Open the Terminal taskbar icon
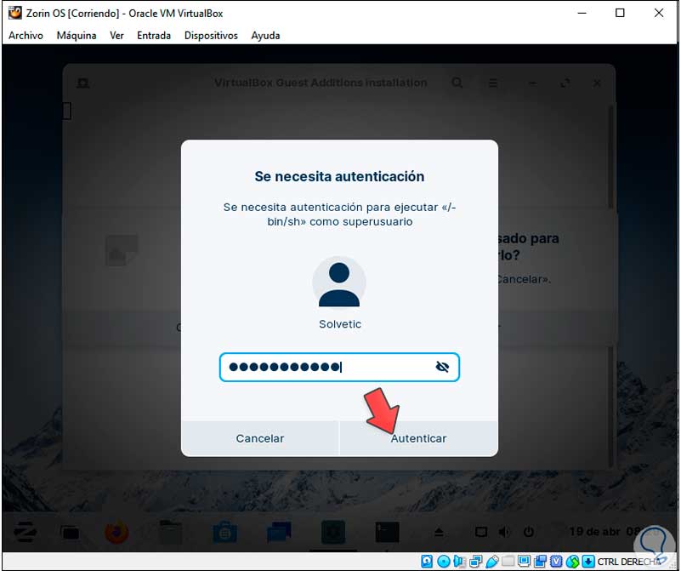Screen dimensions: 681x571 [x=387, y=533]
